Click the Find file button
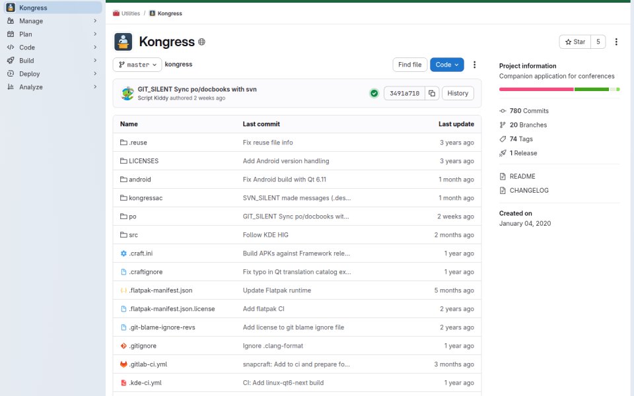Viewport: 634px width, 396px height. 409,65
